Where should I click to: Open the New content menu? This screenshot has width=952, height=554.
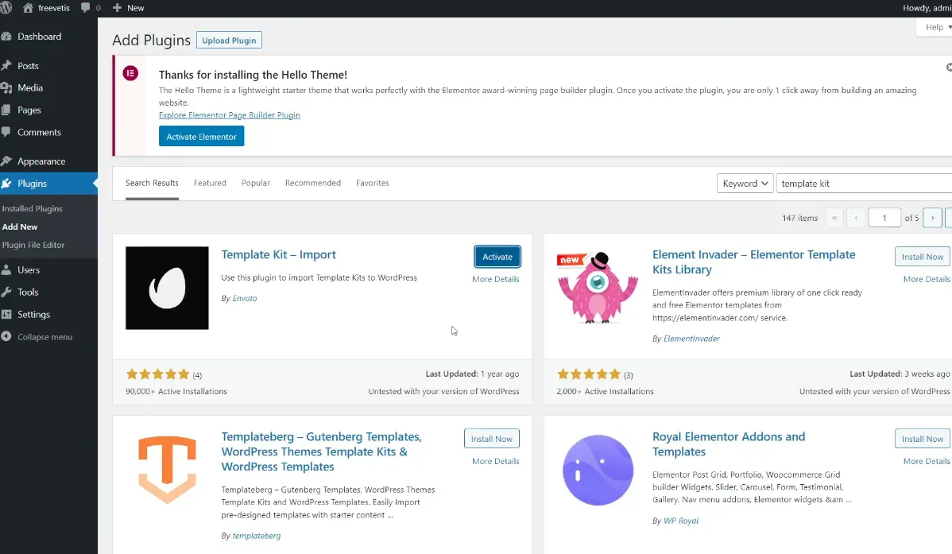pyautogui.click(x=129, y=8)
